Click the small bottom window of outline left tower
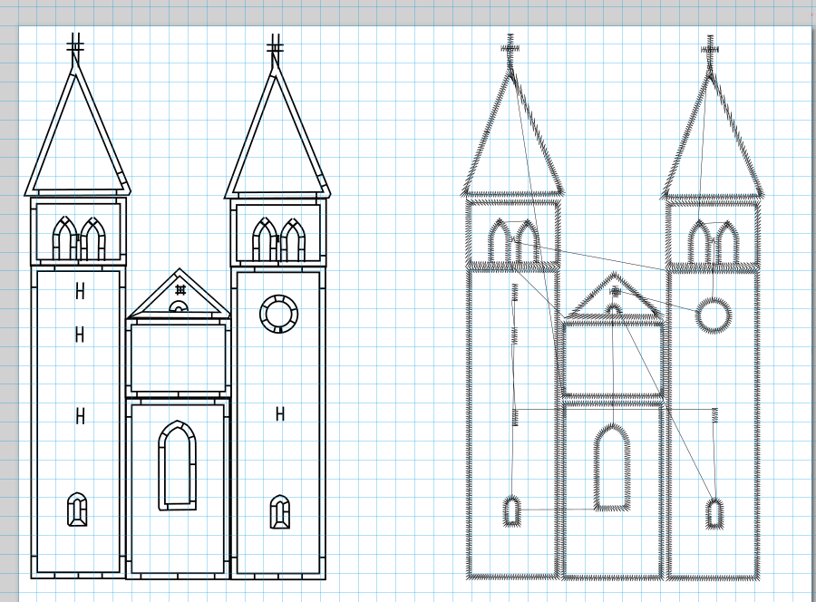This screenshot has width=816, height=602. [78, 510]
